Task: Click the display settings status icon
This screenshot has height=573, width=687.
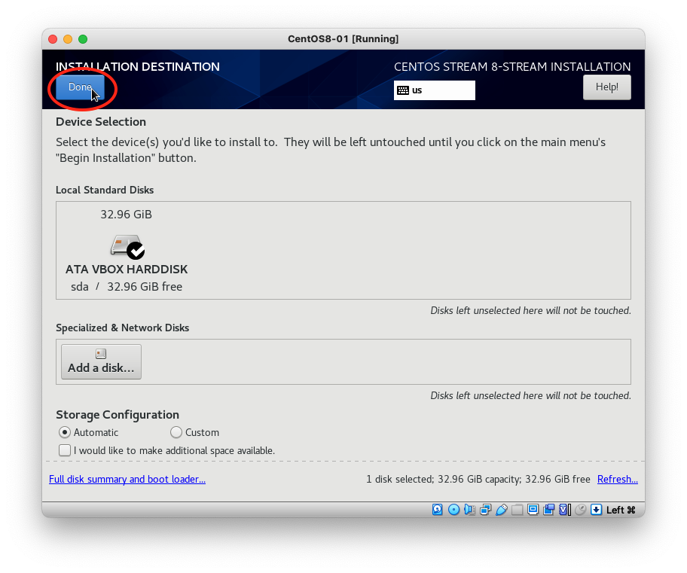Action: pos(533,510)
